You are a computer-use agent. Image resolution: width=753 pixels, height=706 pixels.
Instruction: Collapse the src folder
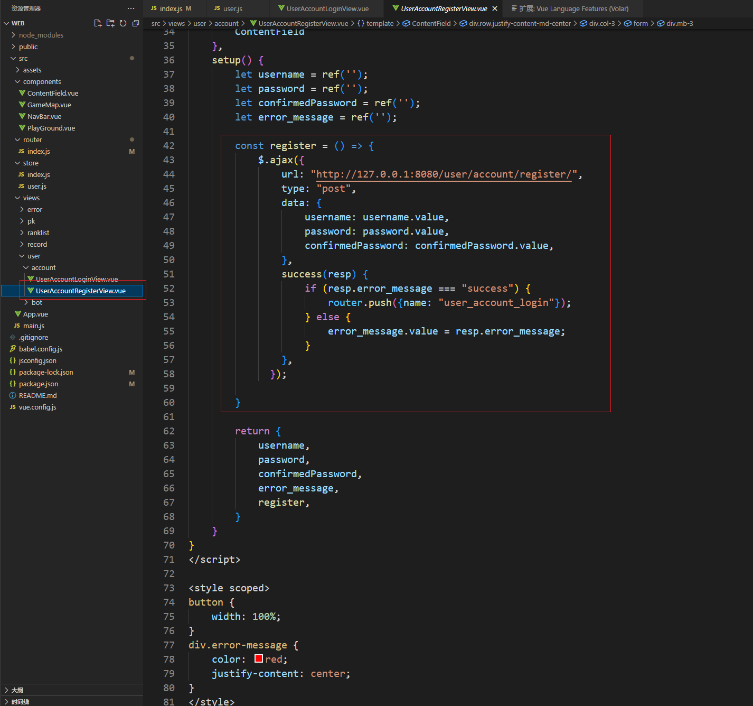(x=23, y=58)
